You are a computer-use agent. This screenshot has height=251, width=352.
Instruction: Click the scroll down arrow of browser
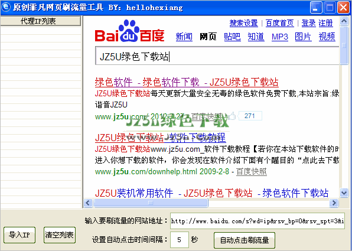344,193
